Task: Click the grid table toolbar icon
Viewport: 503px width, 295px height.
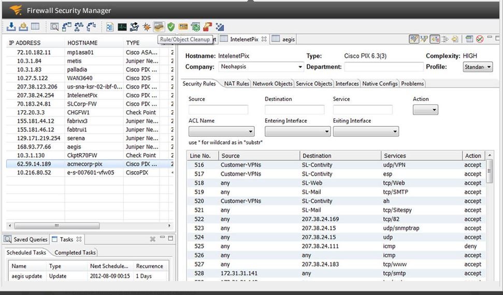Action: pyautogui.click(x=35, y=26)
